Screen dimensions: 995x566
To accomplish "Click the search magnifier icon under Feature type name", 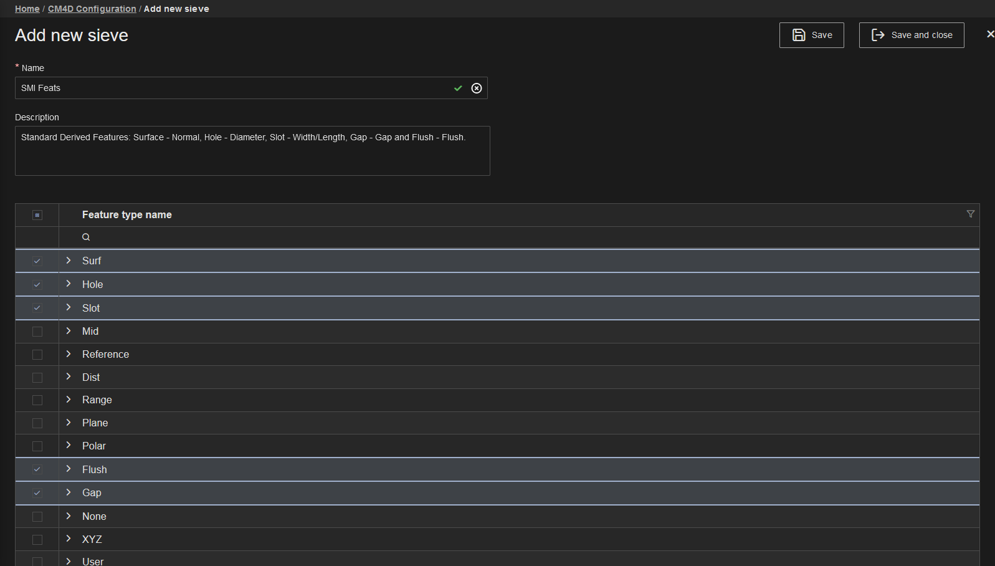I will pos(86,237).
